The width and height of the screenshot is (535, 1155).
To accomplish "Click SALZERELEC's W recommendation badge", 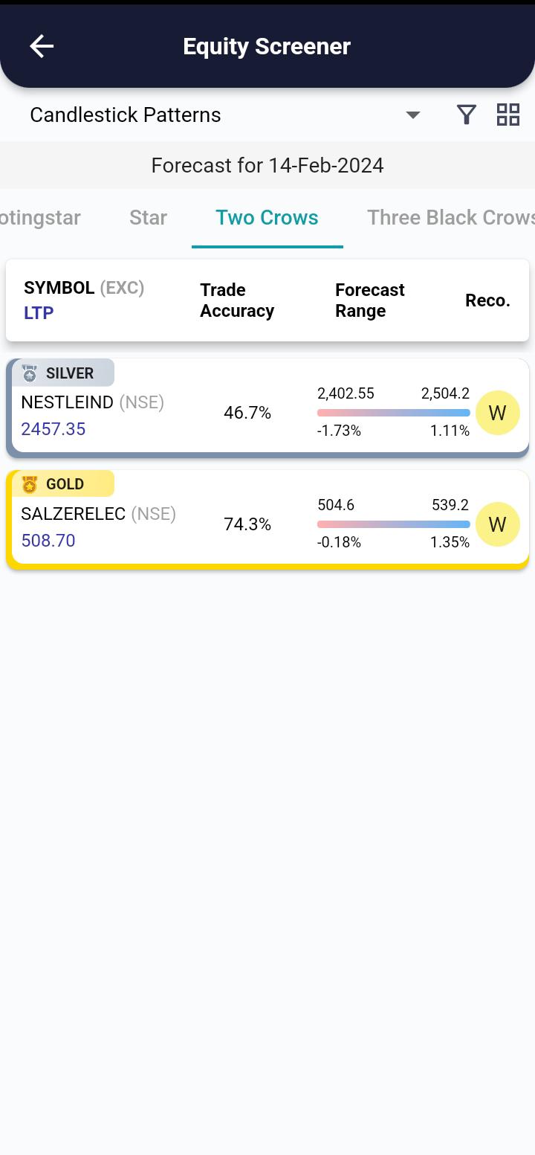I will coord(497,524).
